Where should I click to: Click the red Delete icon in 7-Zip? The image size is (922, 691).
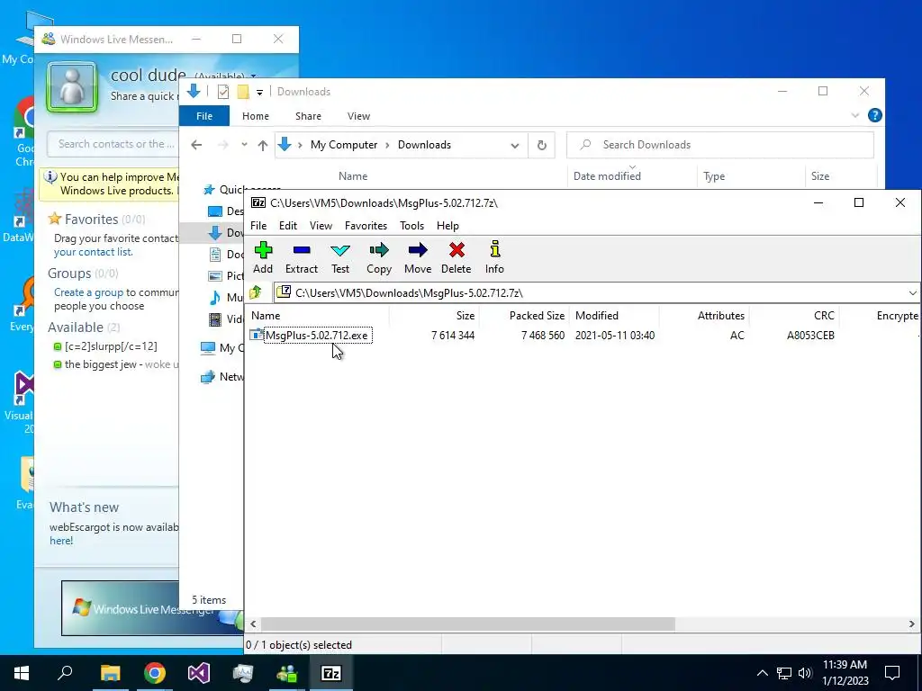(x=456, y=250)
